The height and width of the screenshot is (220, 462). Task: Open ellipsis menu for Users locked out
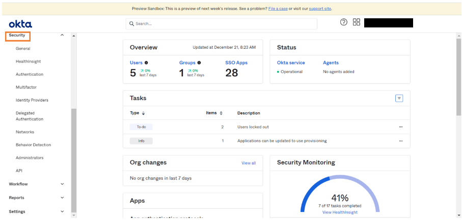click(401, 127)
